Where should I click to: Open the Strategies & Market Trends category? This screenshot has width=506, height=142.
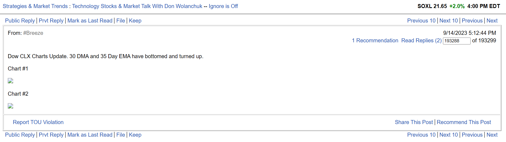(x=35, y=6)
